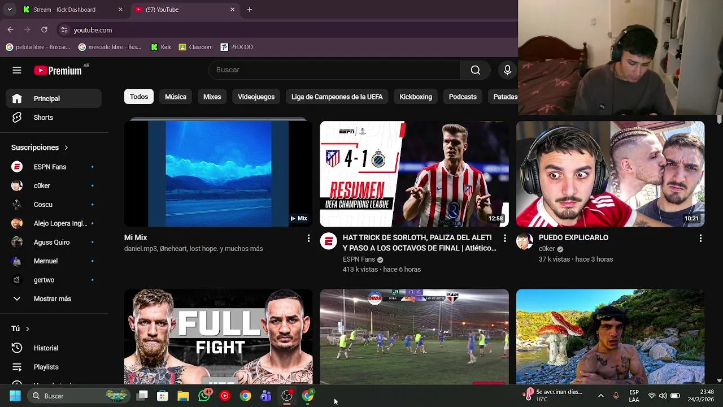Open options menu for PUEDO EXPLICARLO
This screenshot has height=407, width=723.
(700, 239)
